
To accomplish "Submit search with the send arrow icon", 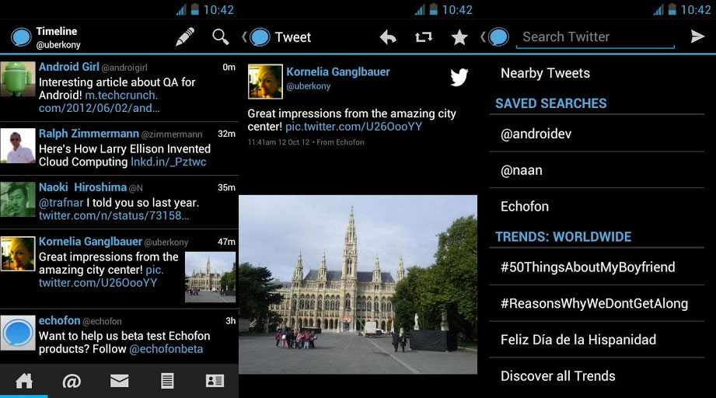I will pyautogui.click(x=697, y=37).
